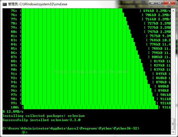The image size is (178, 137).
Task: Click the 80% progress label
Action: pyautogui.click(x=14, y=31)
